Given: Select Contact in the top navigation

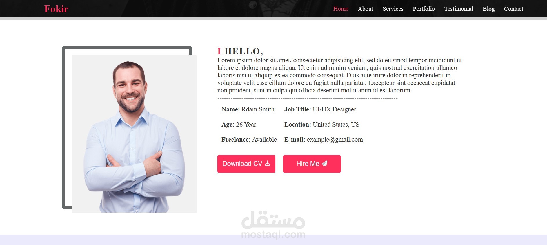Looking at the screenshot, I should [513, 9].
